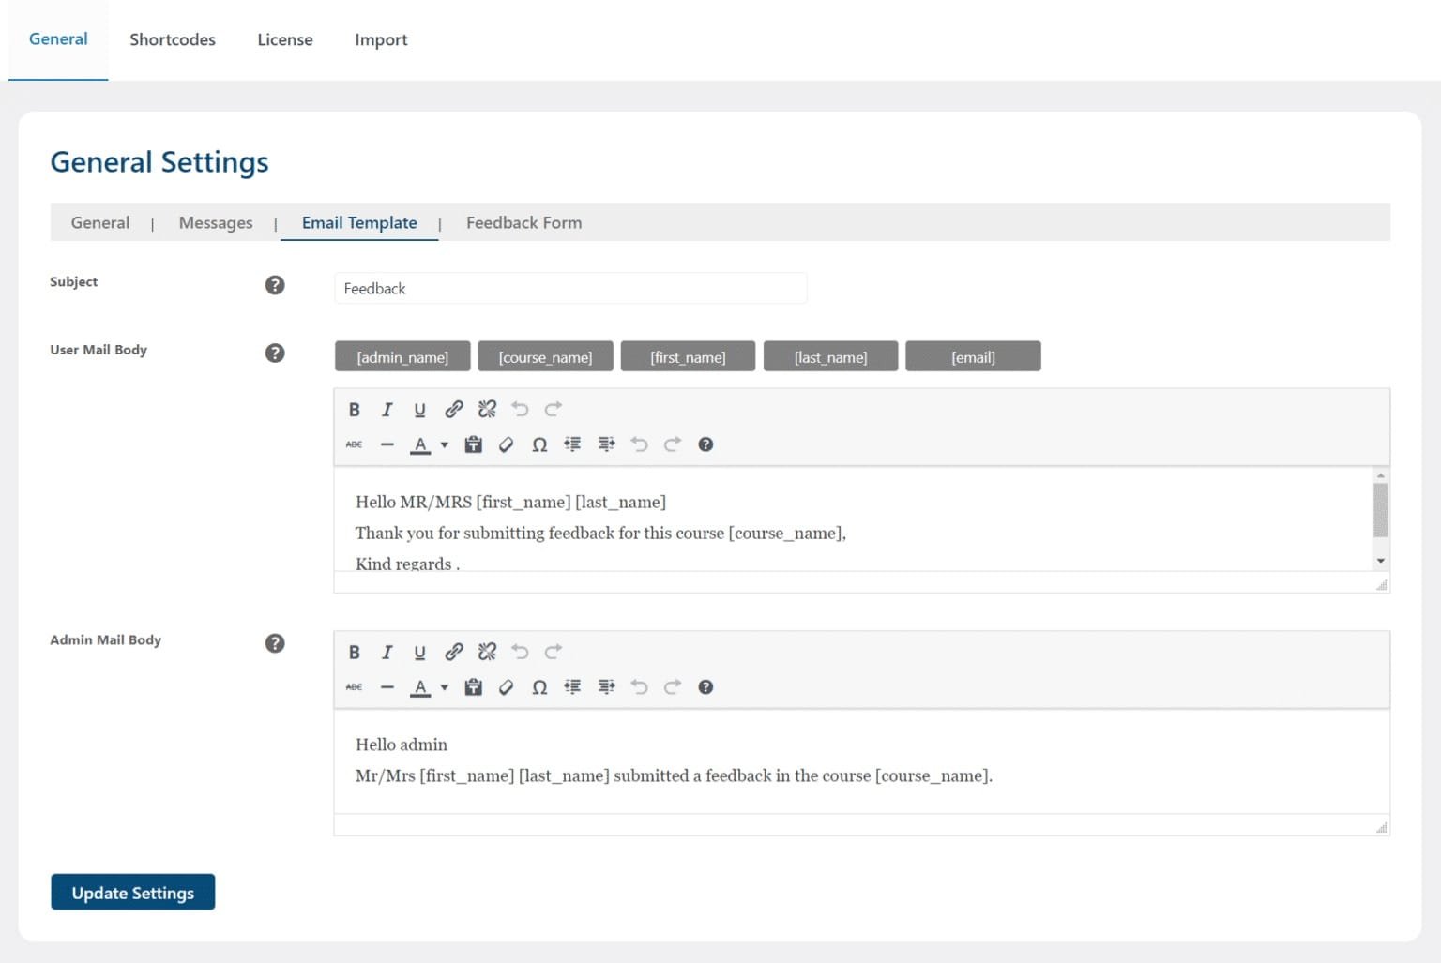Increase indent in User Mail Body editor
The image size is (1441, 963).
pos(606,444)
